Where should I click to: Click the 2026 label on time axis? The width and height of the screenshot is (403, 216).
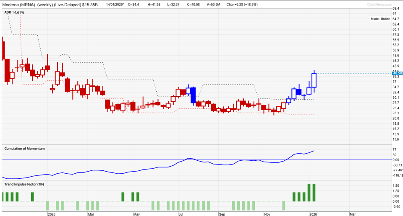[x=313, y=214]
